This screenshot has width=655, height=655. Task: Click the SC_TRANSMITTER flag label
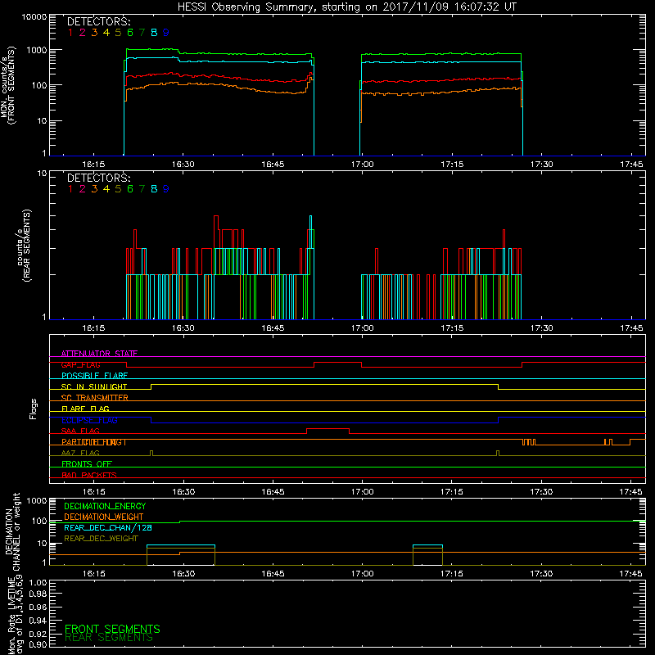click(95, 398)
